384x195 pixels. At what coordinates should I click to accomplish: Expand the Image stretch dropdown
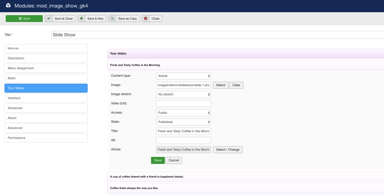183,94
